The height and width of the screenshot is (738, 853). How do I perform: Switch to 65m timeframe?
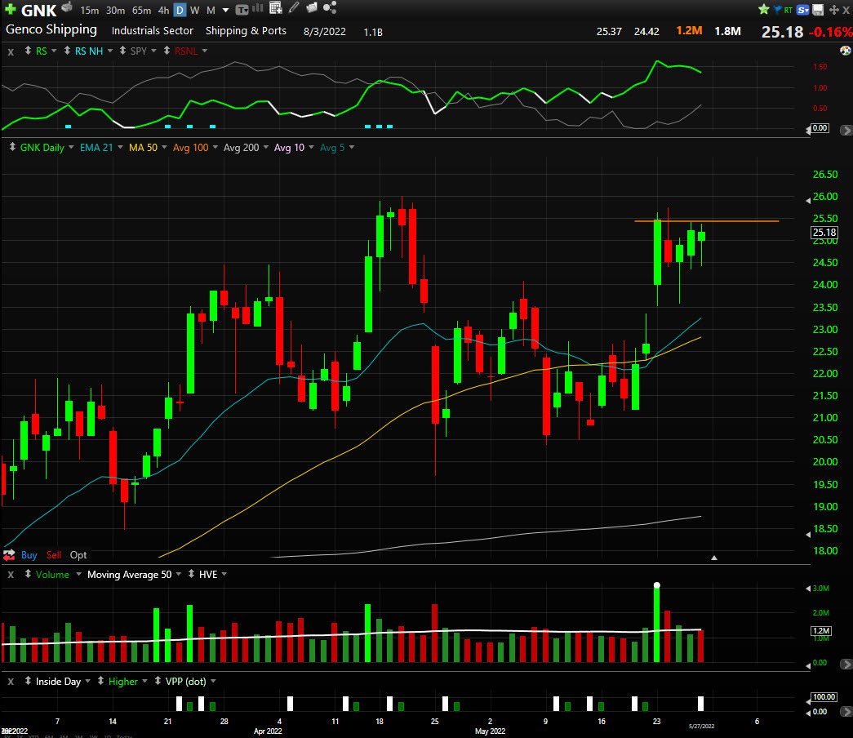click(141, 11)
